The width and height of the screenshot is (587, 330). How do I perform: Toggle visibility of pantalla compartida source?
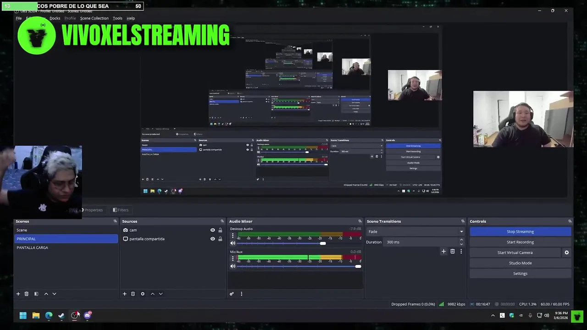212,239
